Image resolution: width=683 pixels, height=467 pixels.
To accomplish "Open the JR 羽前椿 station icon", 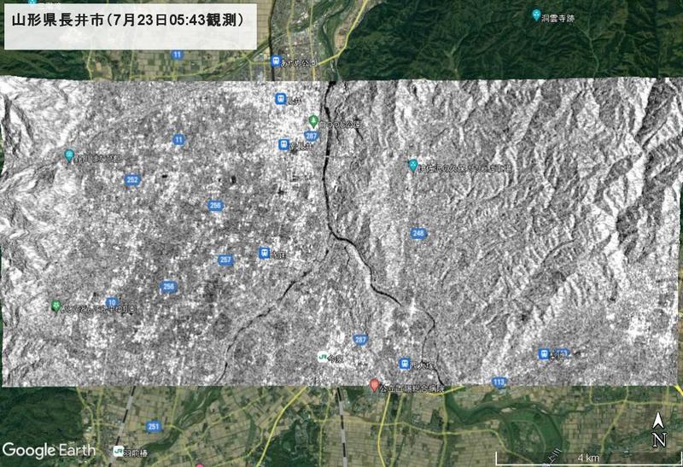I will point(118,452).
